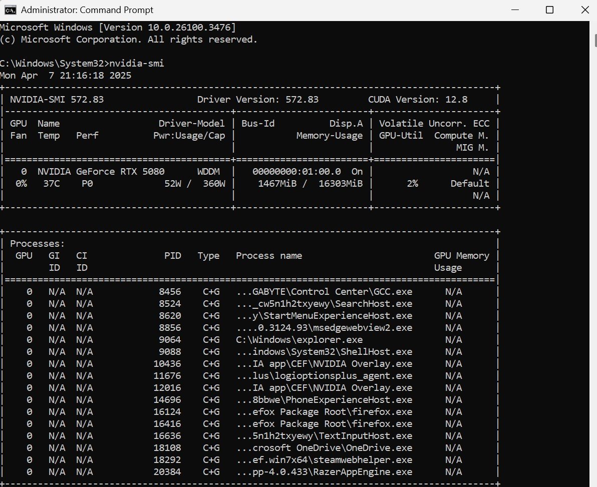Click the vertical scrollbar thumb

[x=593, y=40]
